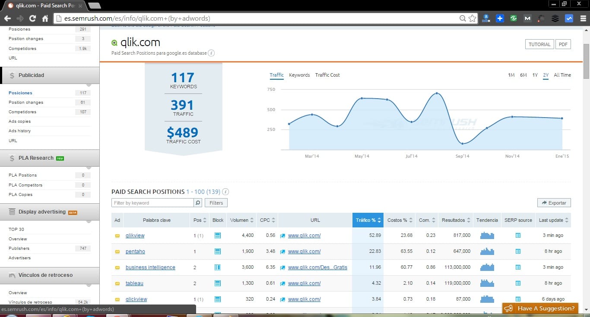
Task: Click the browser back arrow
Action: [7, 19]
